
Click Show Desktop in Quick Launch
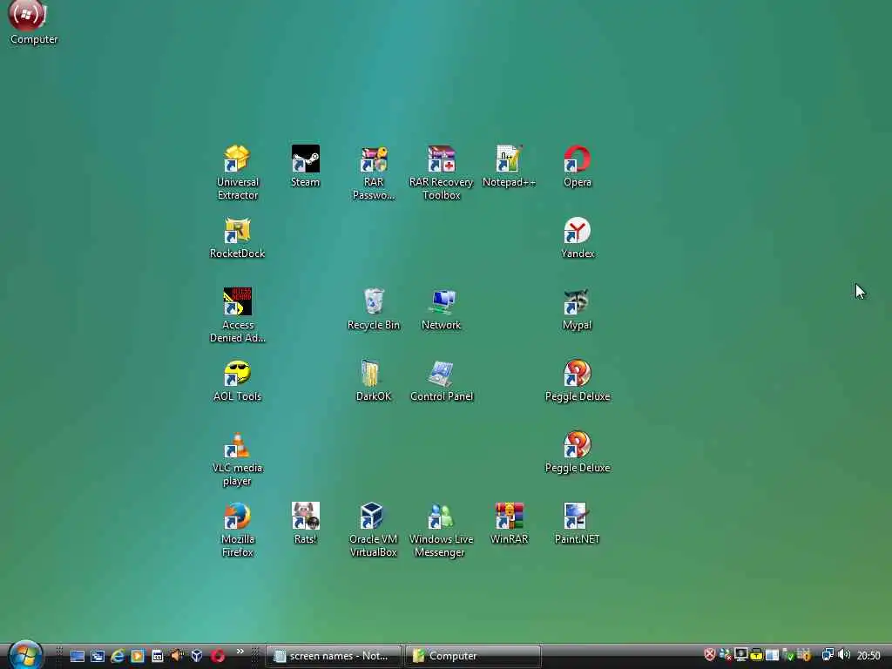(x=78, y=656)
